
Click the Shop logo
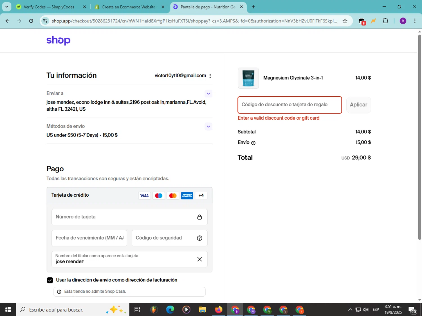click(58, 40)
